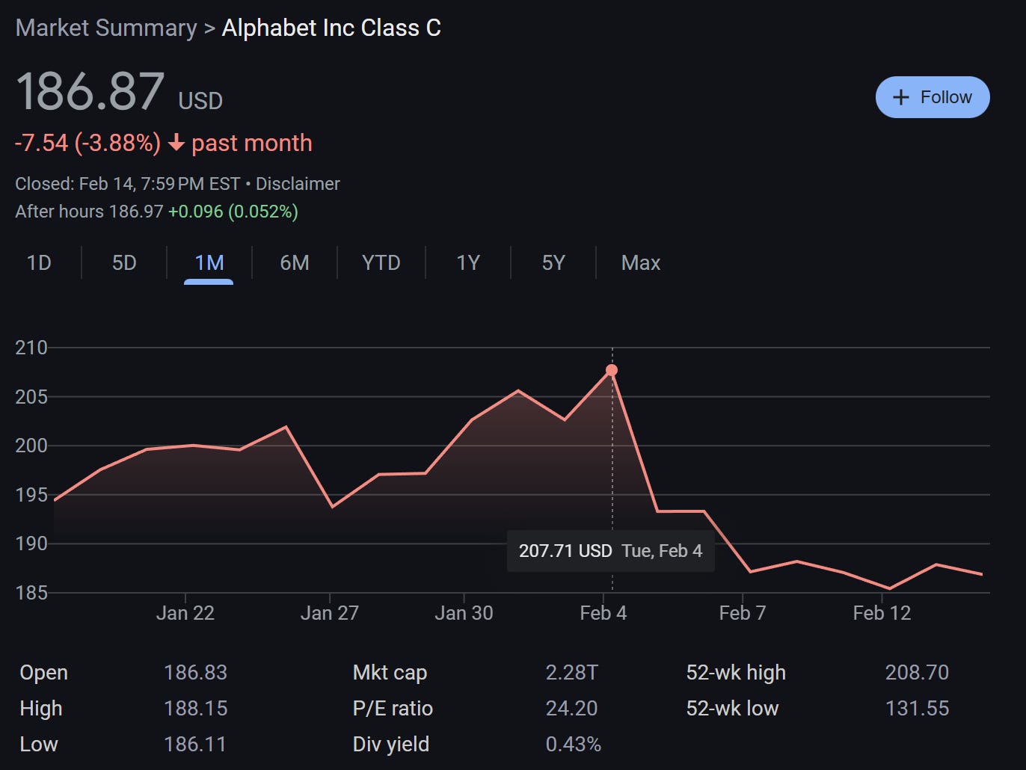
Task: Click the Jan 22 axis label
Action: pyautogui.click(x=185, y=613)
